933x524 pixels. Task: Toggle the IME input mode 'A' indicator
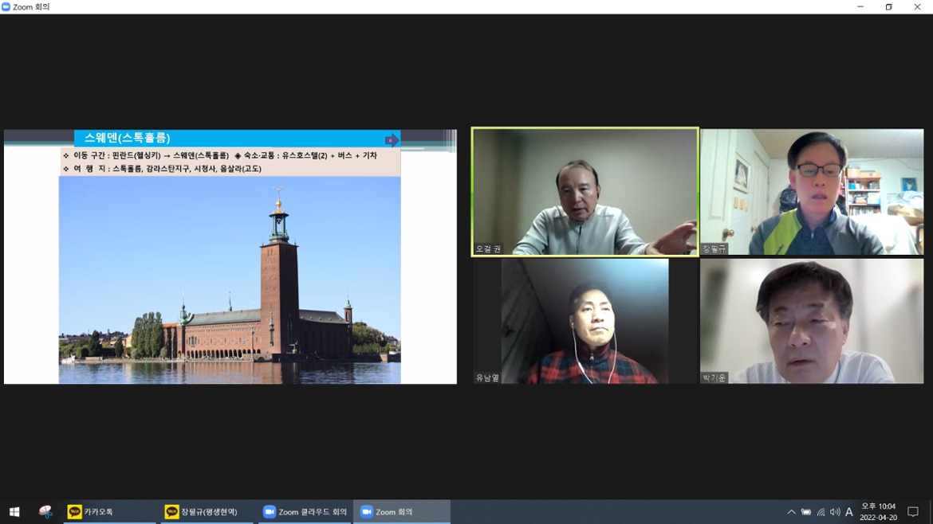coord(849,512)
